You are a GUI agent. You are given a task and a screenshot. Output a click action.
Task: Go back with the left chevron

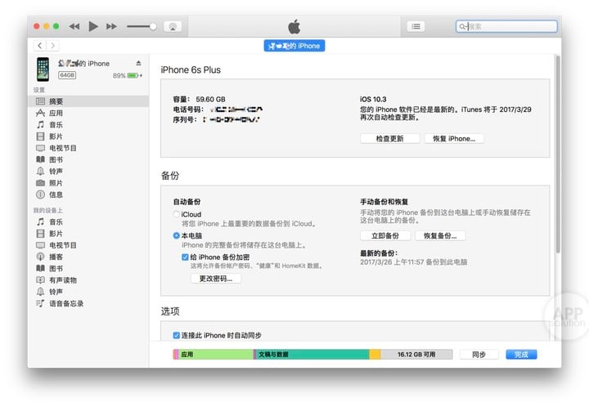tap(40, 46)
